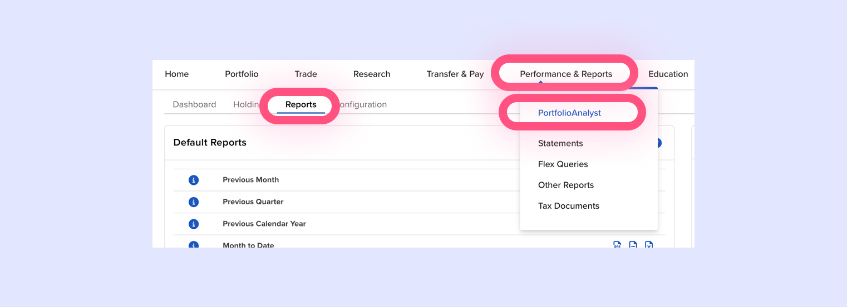Open Tax Documents from the dropdown
The width and height of the screenshot is (847, 307).
pos(568,206)
